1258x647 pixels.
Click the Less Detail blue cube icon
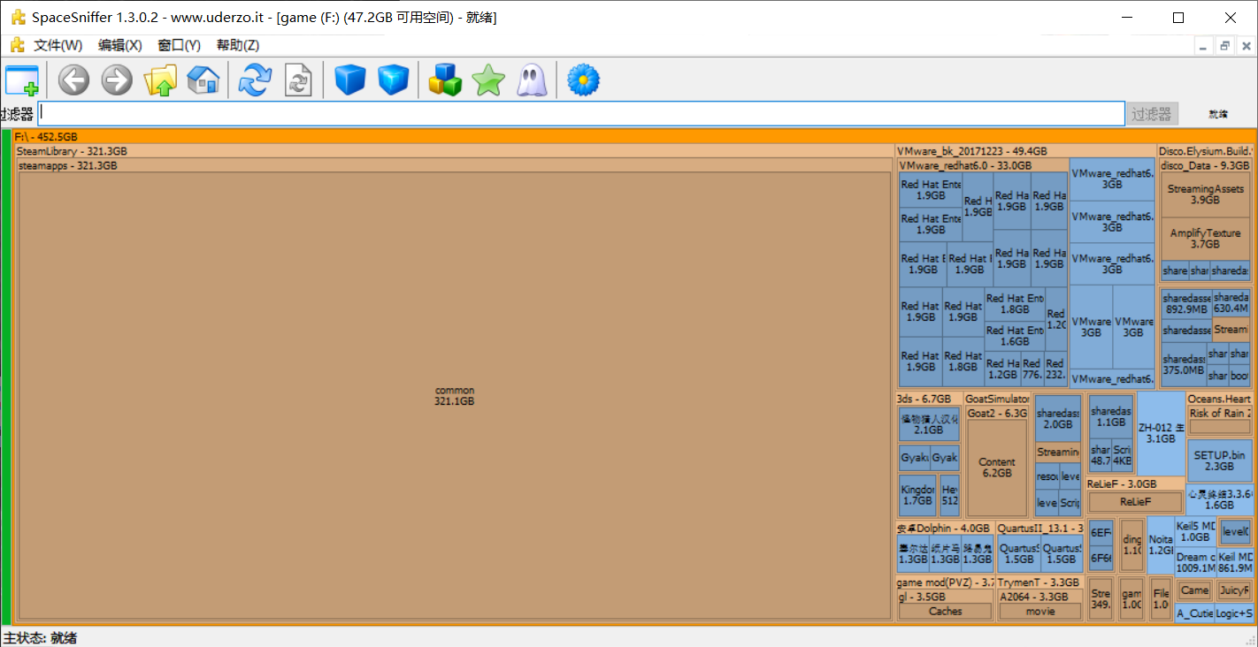click(x=350, y=80)
